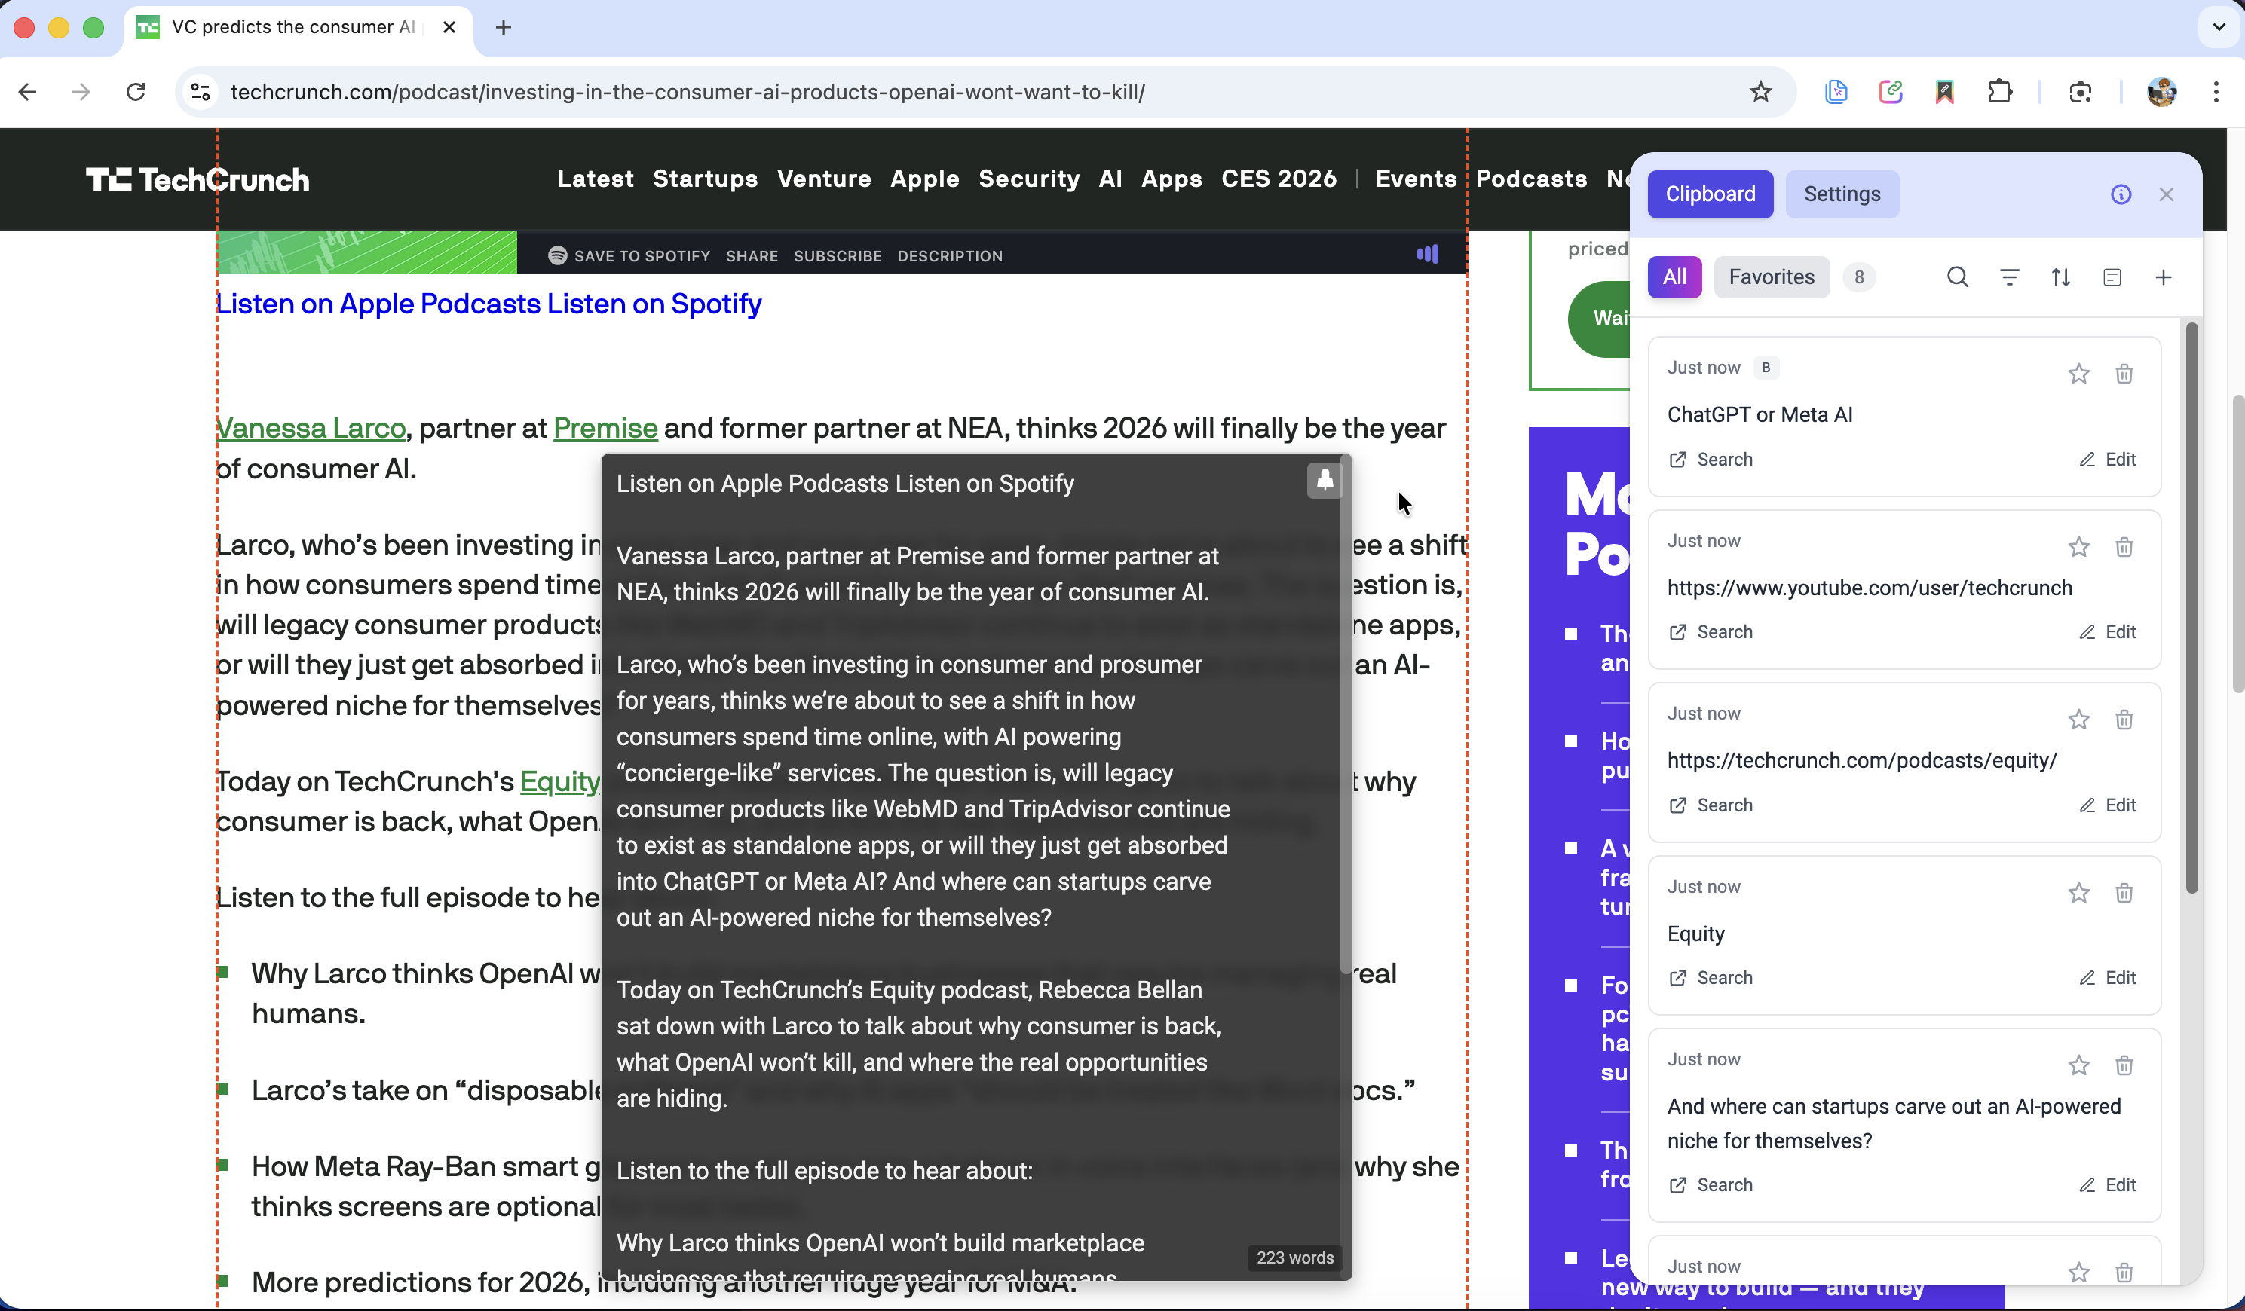Star the "Equity" clipboard entry
The width and height of the screenshot is (2245, 1311).
tap(2078, 894)
